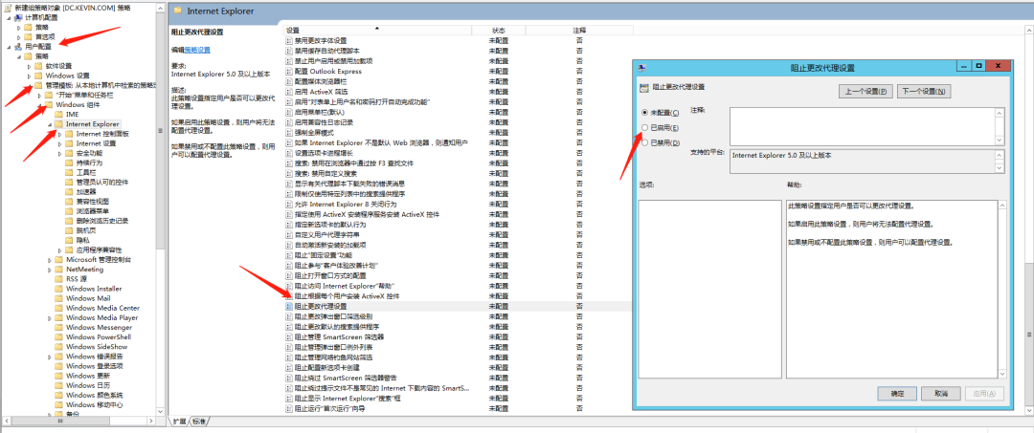This screenshot has height=433, width=1034.
Task: Select the 已启用 radio button
Action: (645, 128)
